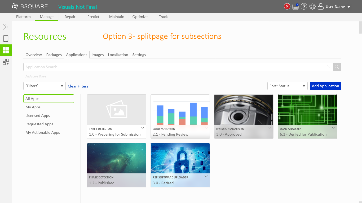The width and height of the screenshot is (362, 203).
Task: Open the settings gear icon
Action: pos(312,7)
